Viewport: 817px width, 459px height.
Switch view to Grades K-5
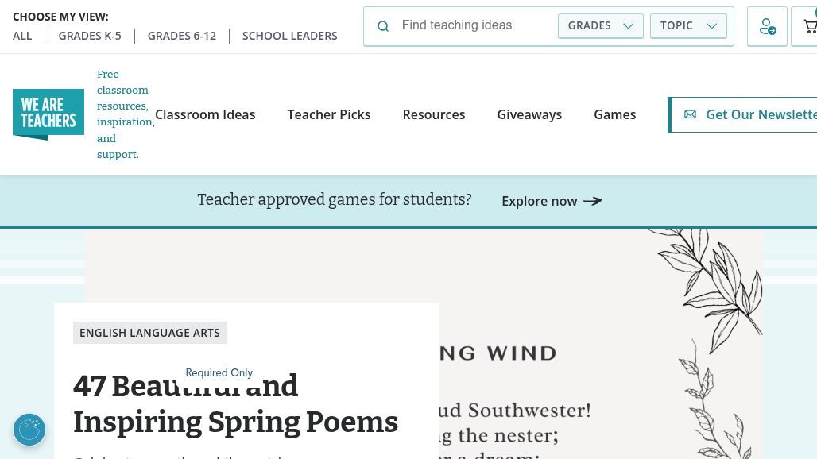90,36
